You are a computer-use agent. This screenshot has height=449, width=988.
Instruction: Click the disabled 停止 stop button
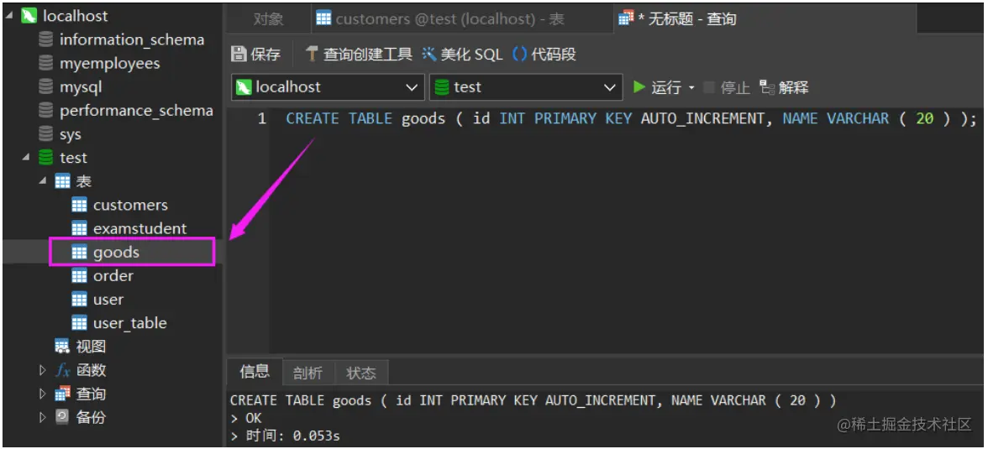[727, 87]
